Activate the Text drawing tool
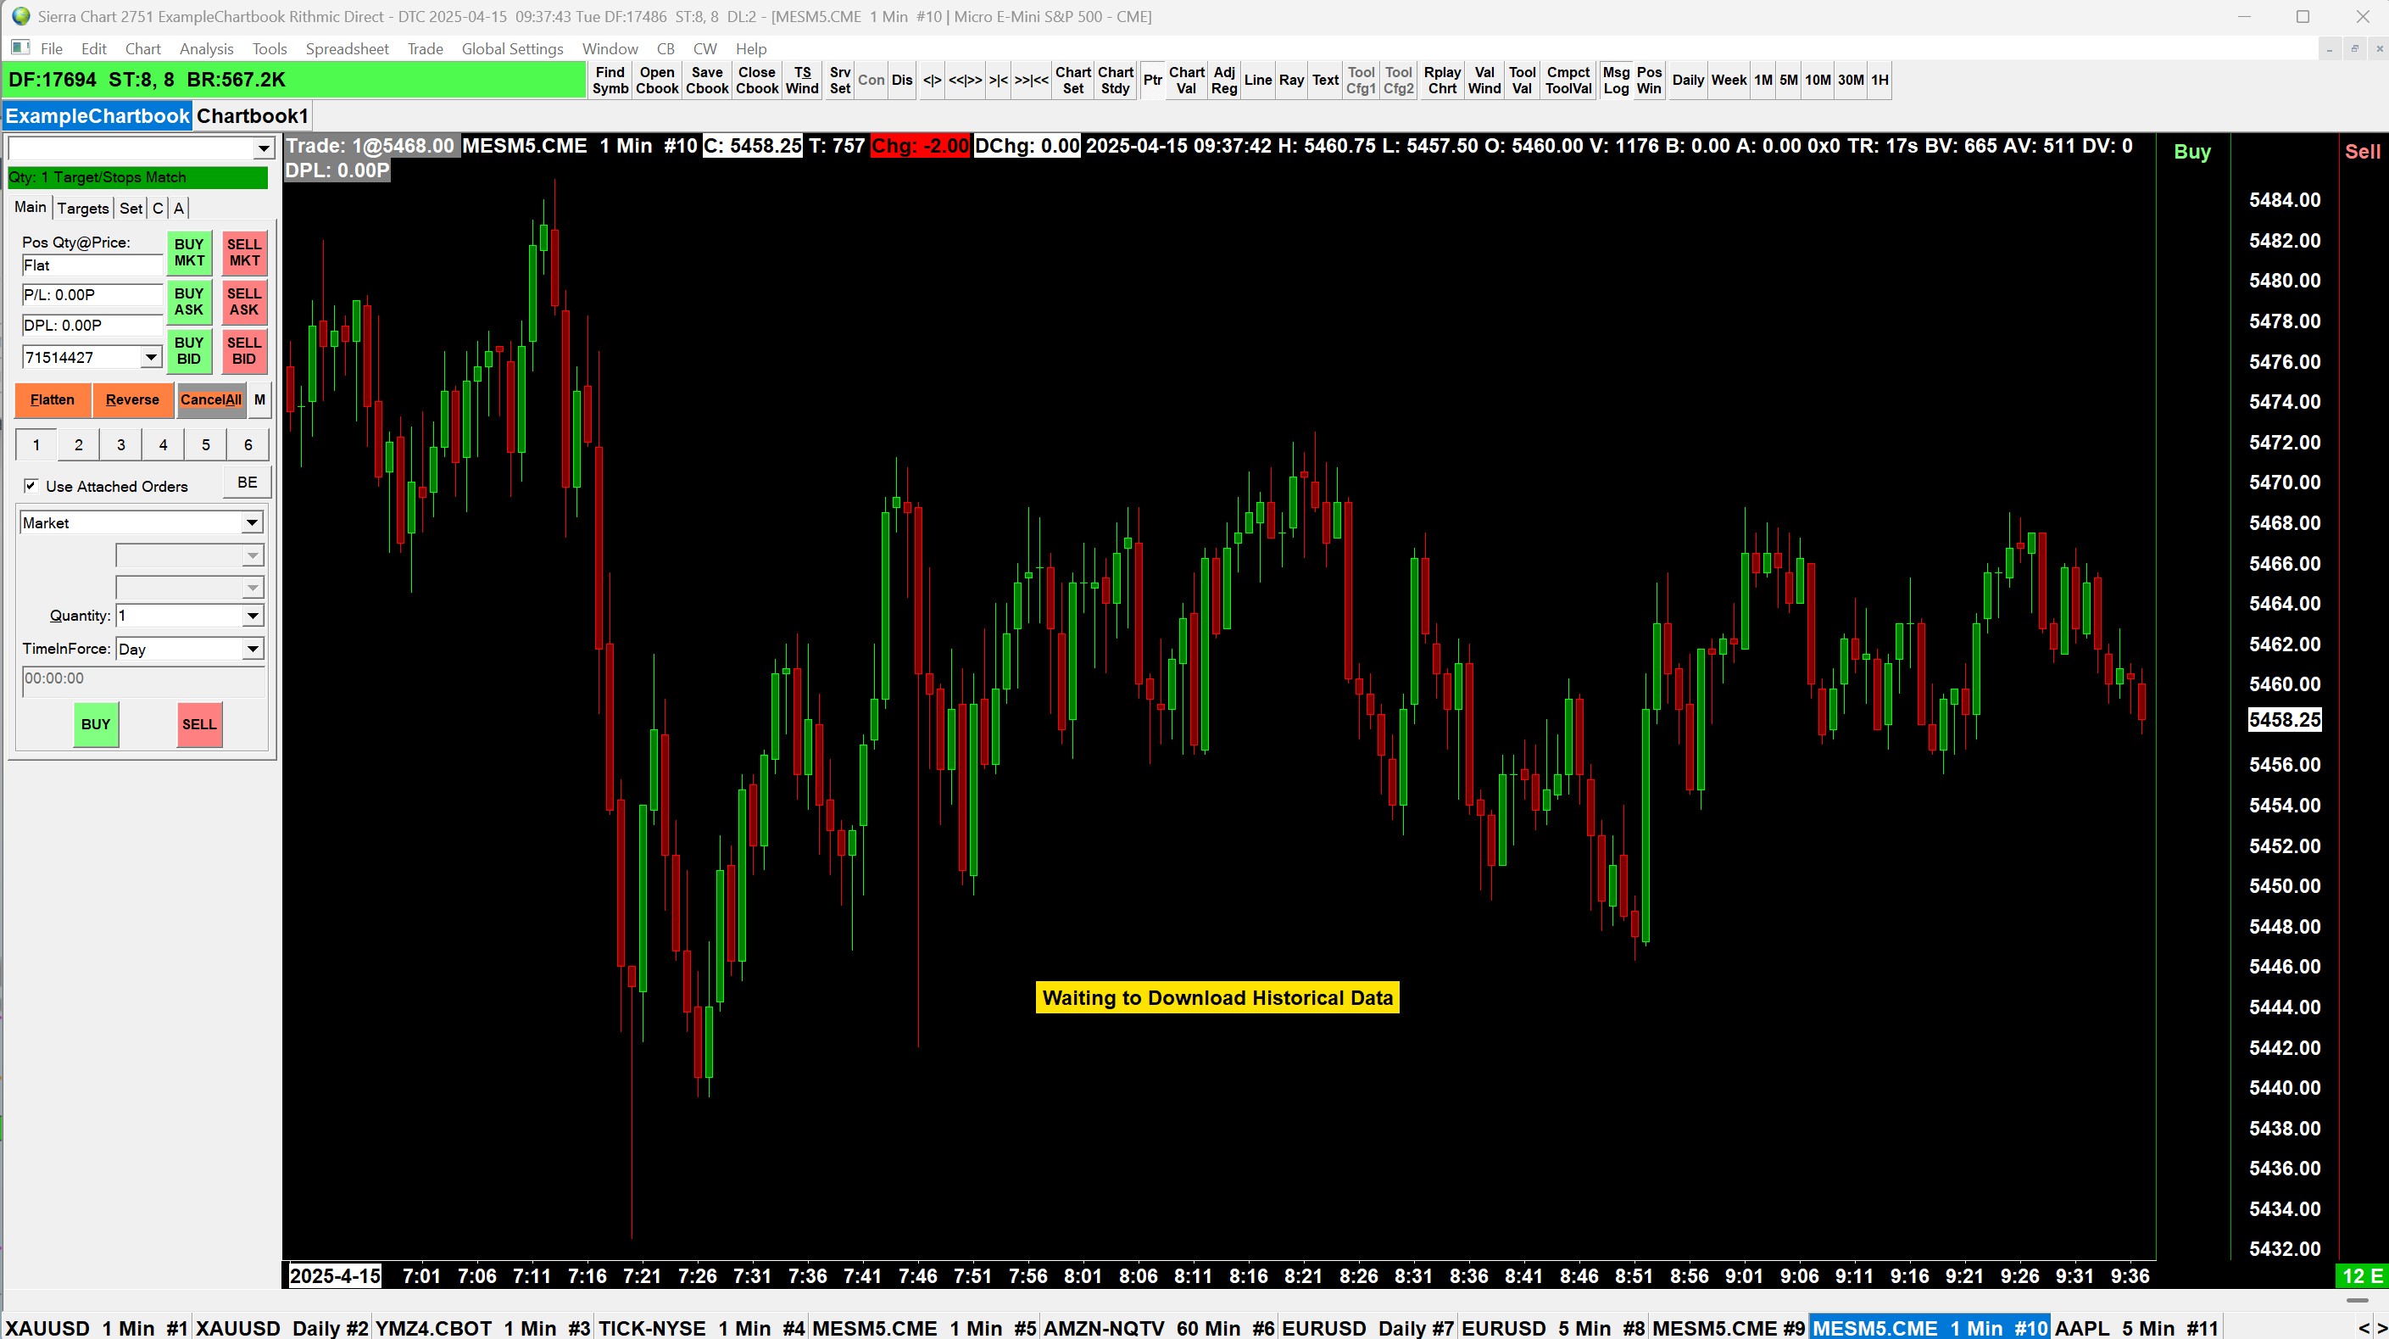2389x1339 pixels. coord(1324,80)
